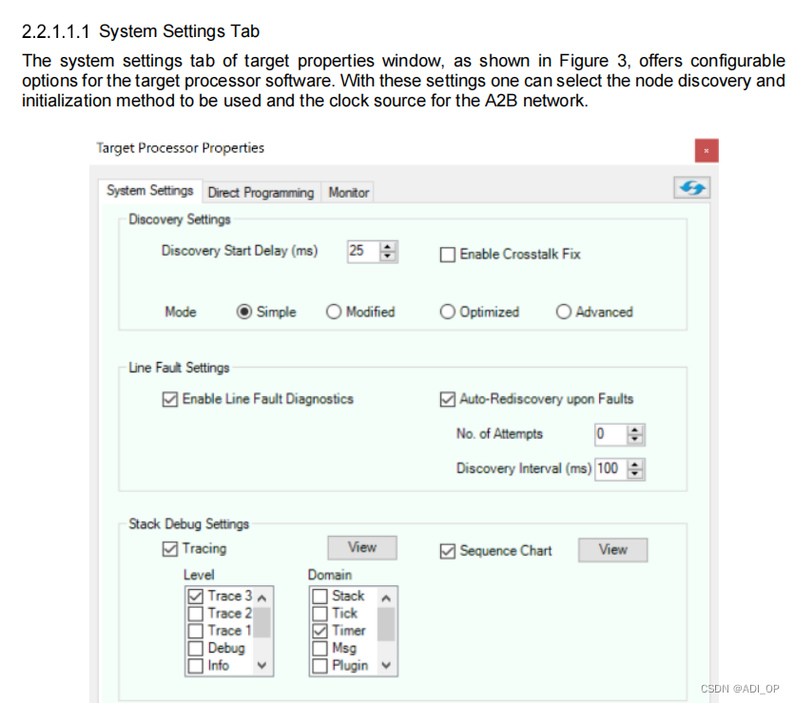
Task: Click the Level list scroll down arrow
Action: [261, 665]
